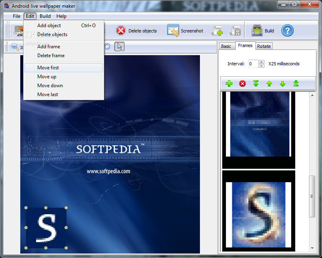The image size is (322, 258).
Task: Select Move up menu entry
Action: (x=64, y=77)
